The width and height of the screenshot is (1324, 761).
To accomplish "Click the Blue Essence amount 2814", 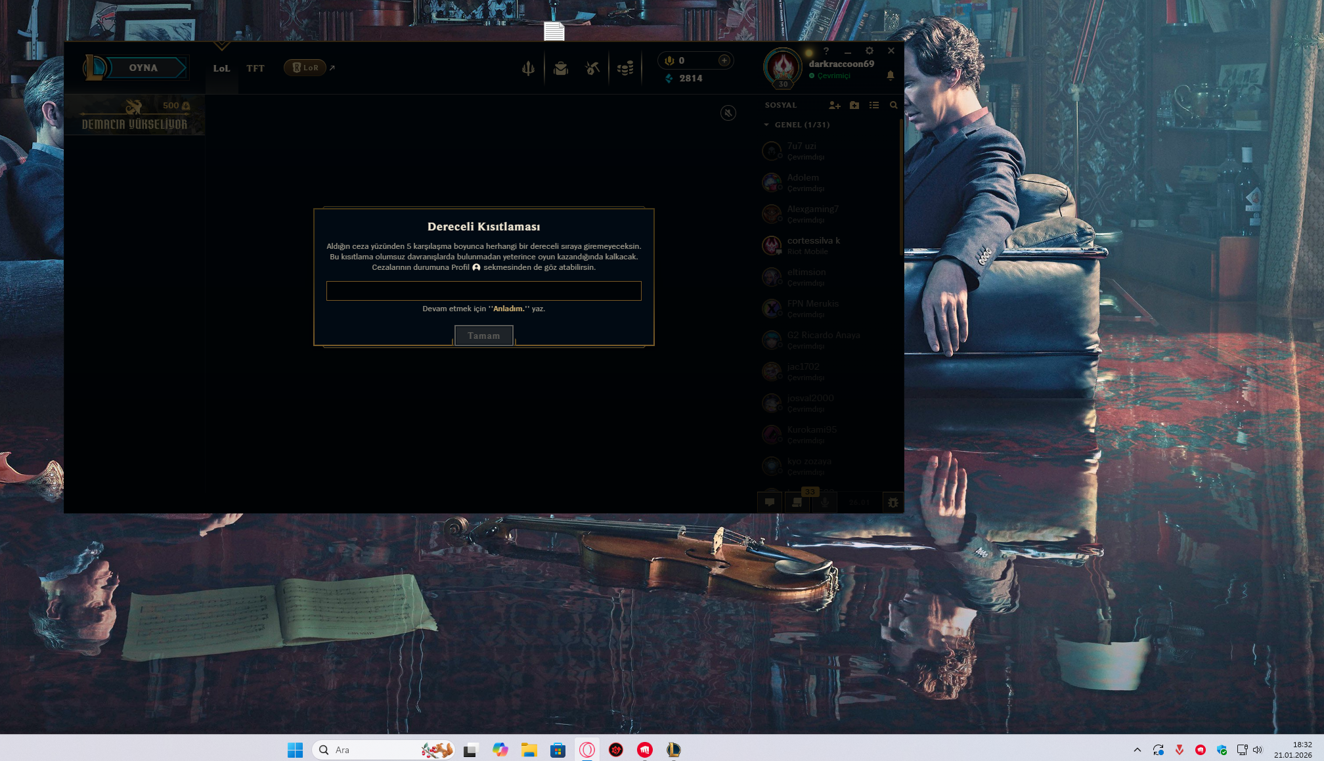I will click(x=691, y=78).
